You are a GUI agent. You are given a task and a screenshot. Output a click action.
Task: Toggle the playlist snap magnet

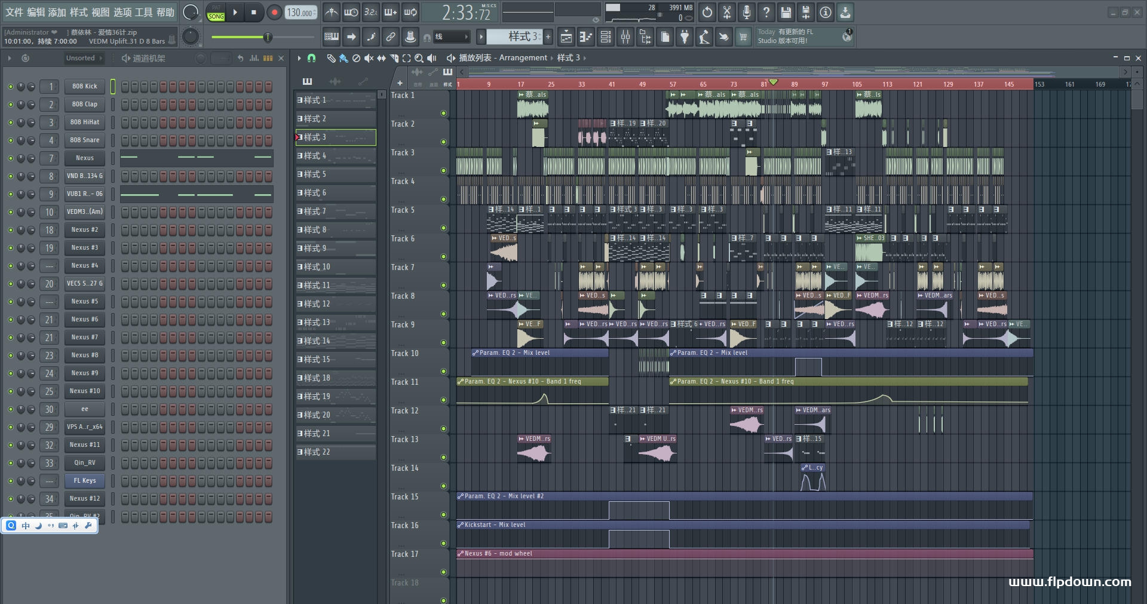click(x=311, y=58)
